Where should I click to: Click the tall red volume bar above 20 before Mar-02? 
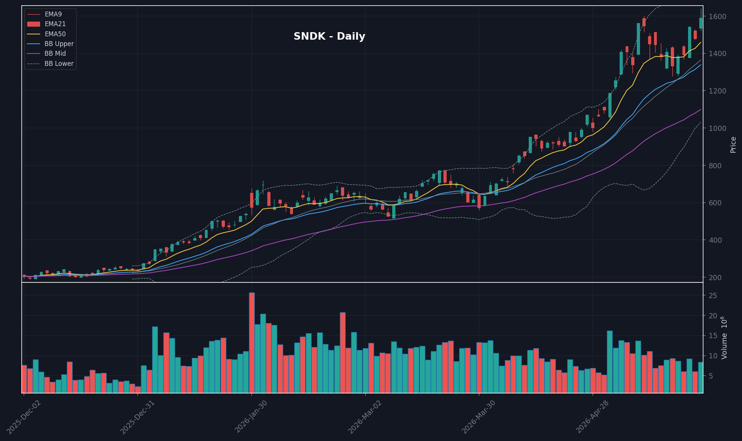tap(343, 353)
